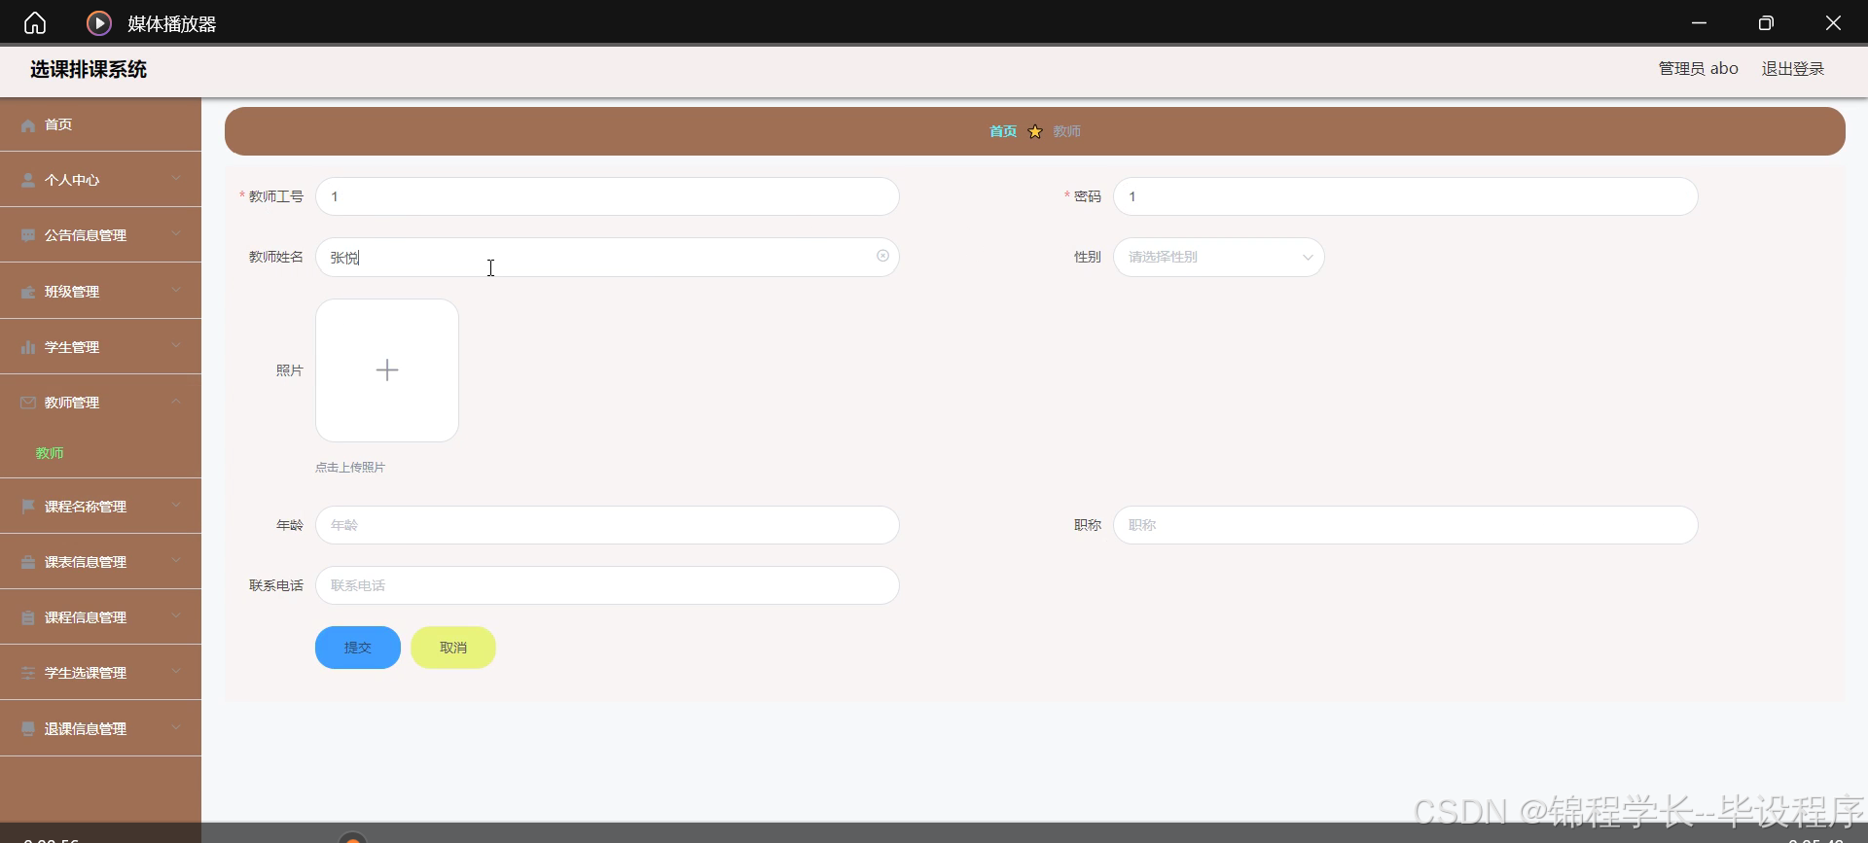
Task: Click the bar chart icon beside 学生管理
Action: click(x=28, y=347)
